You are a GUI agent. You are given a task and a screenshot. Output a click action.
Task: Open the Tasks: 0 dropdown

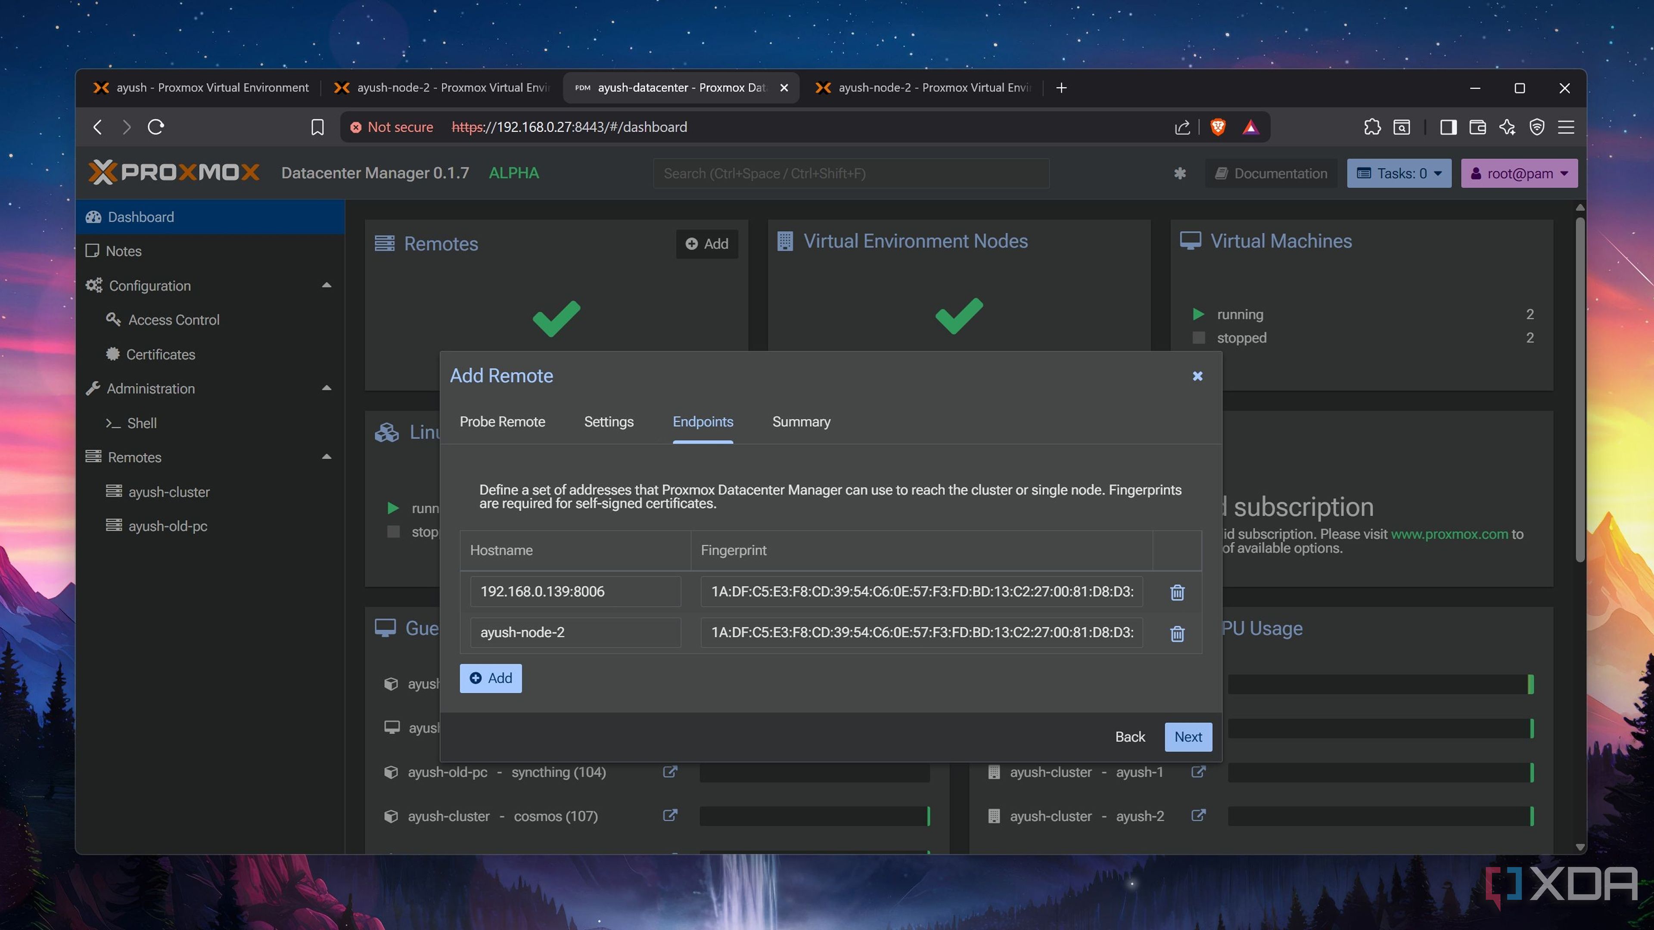coord(1399,173)
